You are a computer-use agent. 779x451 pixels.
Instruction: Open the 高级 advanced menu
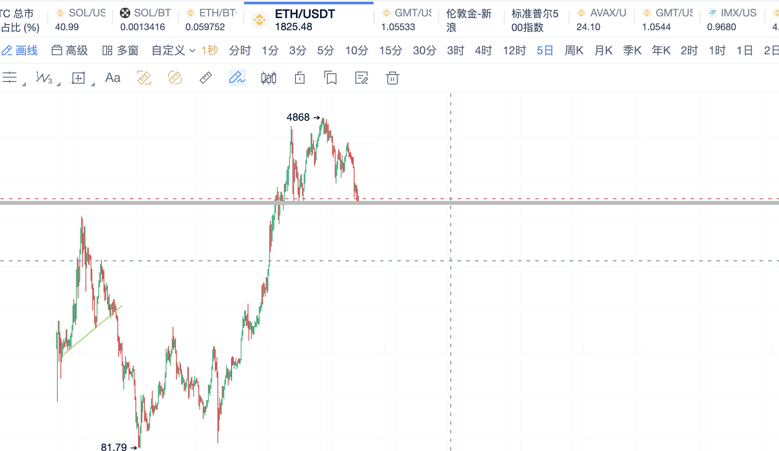pyautogui.click(x=69, y=50)
